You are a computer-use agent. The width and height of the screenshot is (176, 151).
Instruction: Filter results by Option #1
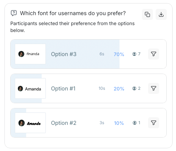(x=154, y=88)
